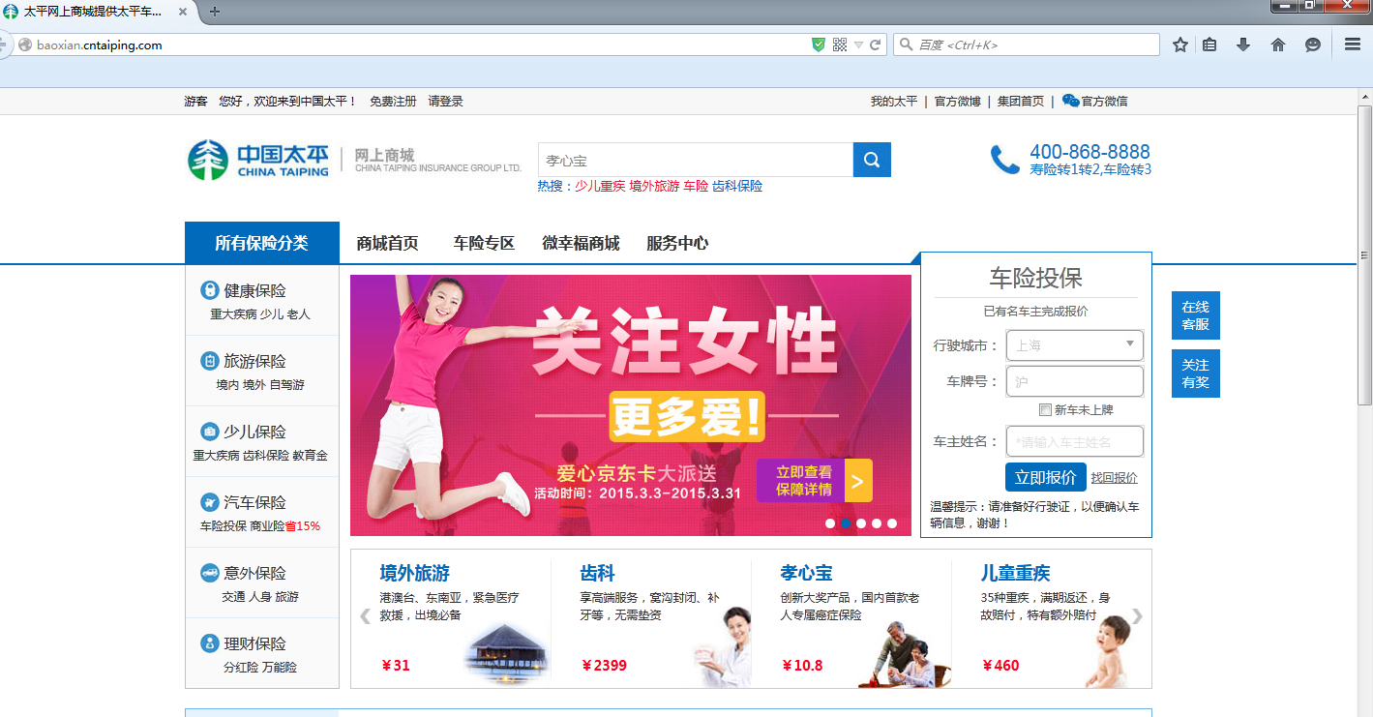Click the green shield security icon
The width and height of the screenshot is (1373, 717).
[819, 45]
